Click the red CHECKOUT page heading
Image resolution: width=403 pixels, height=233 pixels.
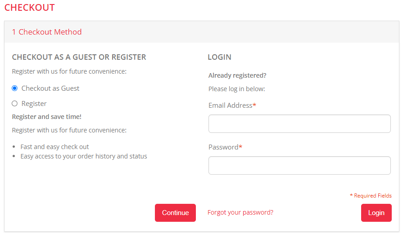(x=30, y=8)
